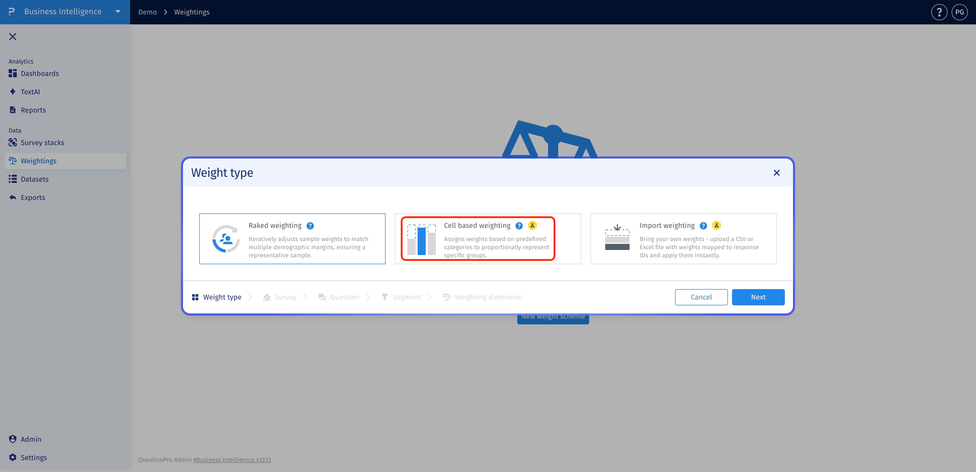Open help tooltip for Cell based weighting
The height and width of the screenshot is (472, 976).
tap(519, 226)
